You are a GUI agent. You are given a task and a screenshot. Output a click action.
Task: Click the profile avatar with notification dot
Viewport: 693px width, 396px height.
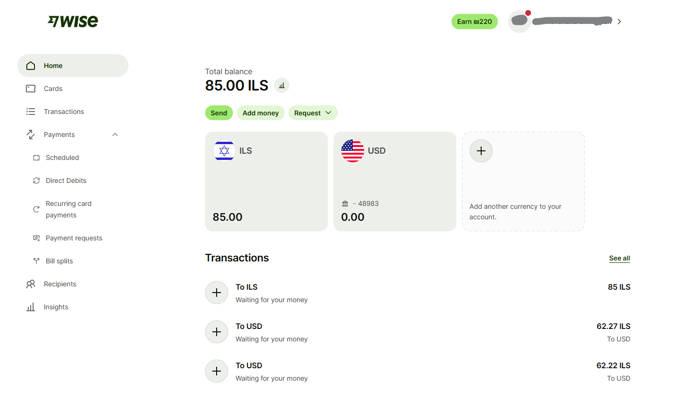[x=520, y=22]
